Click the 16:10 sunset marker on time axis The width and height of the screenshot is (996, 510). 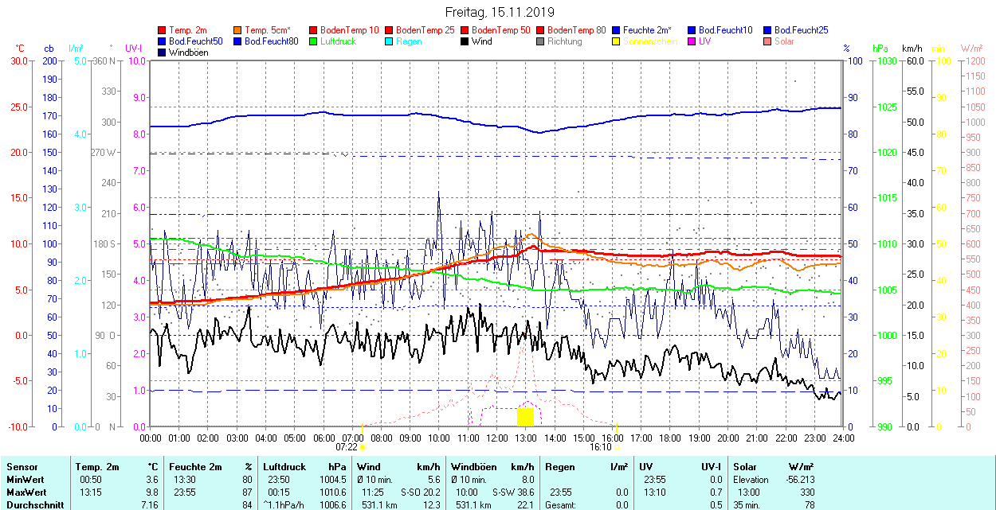[x=601, y=447]
